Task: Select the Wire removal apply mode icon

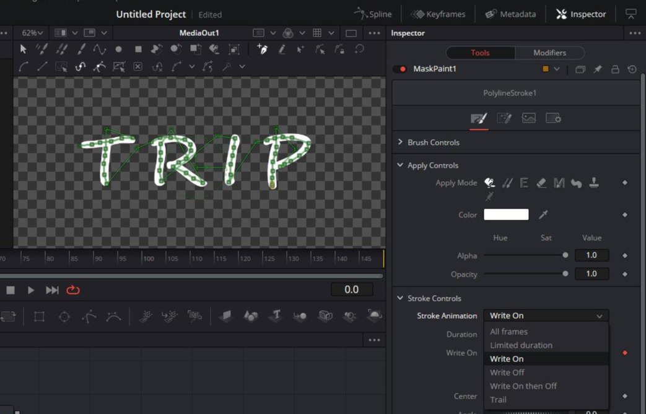Action: click(489, 197)
